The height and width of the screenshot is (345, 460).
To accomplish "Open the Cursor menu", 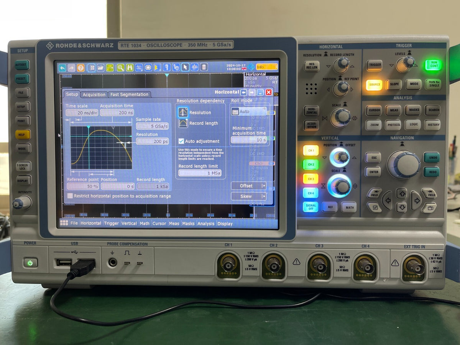I will [x=159, y=223].
